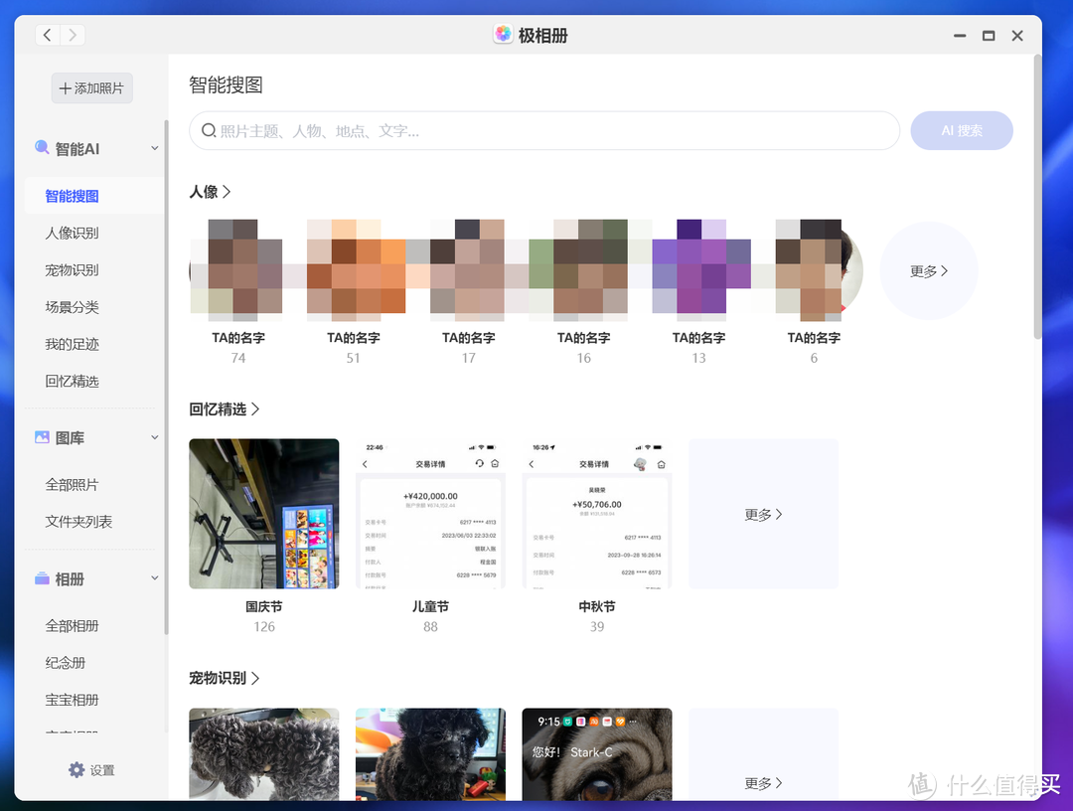Click the 智能搜图 page title
Image resolution: width=1073 pixels, height=811 pixels.
tap(226, 84)
